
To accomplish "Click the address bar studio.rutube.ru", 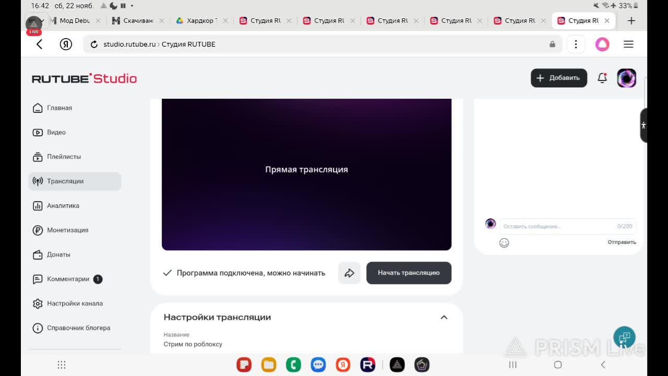I will point(322,44).
